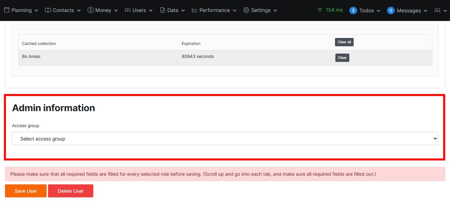Viewport: 450px width, 210px height.
Task: Open the Settings menu
Action: [261, 10]
